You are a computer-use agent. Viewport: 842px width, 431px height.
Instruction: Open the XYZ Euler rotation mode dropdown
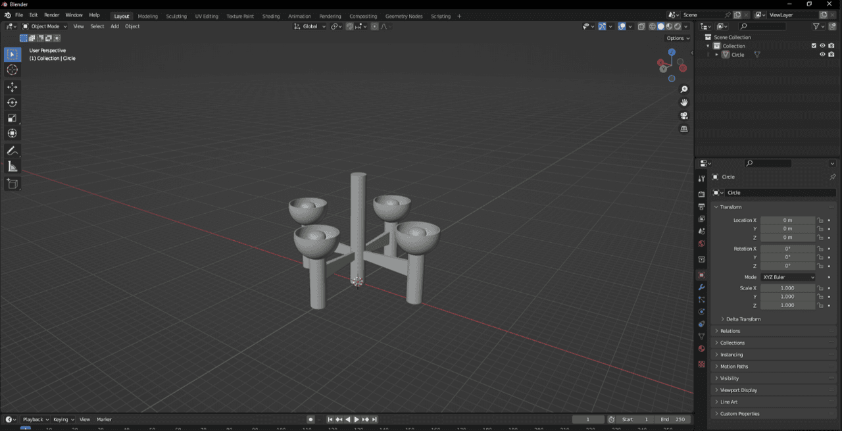tap(788, 277)
